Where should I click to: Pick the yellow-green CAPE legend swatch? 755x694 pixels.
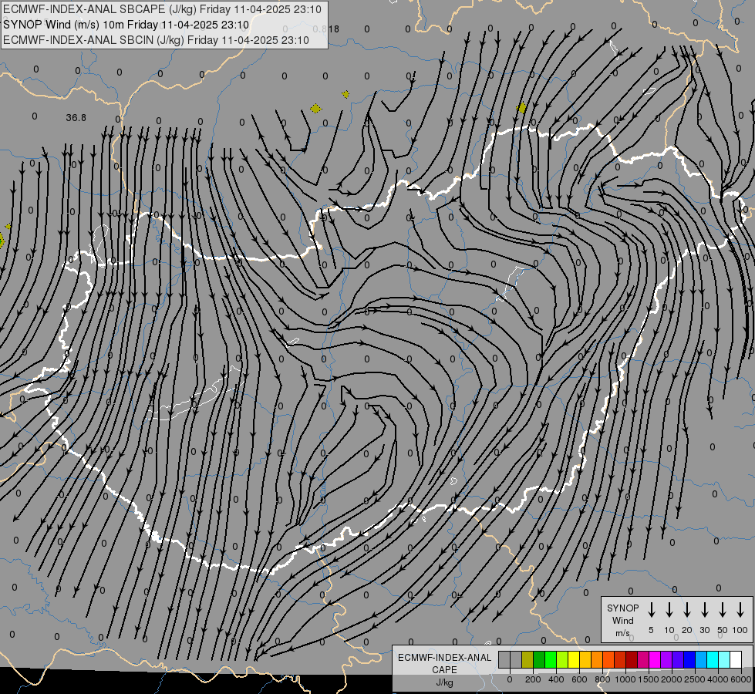(x=562, y=659)
